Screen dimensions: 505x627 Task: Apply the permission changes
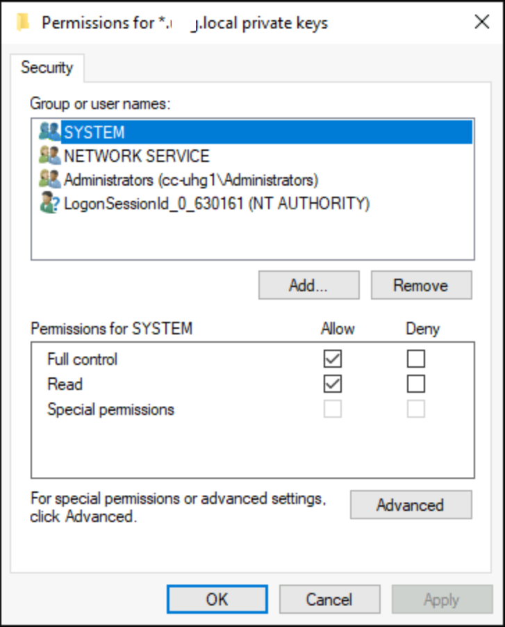pyautogui.click(x=442, y=598)
